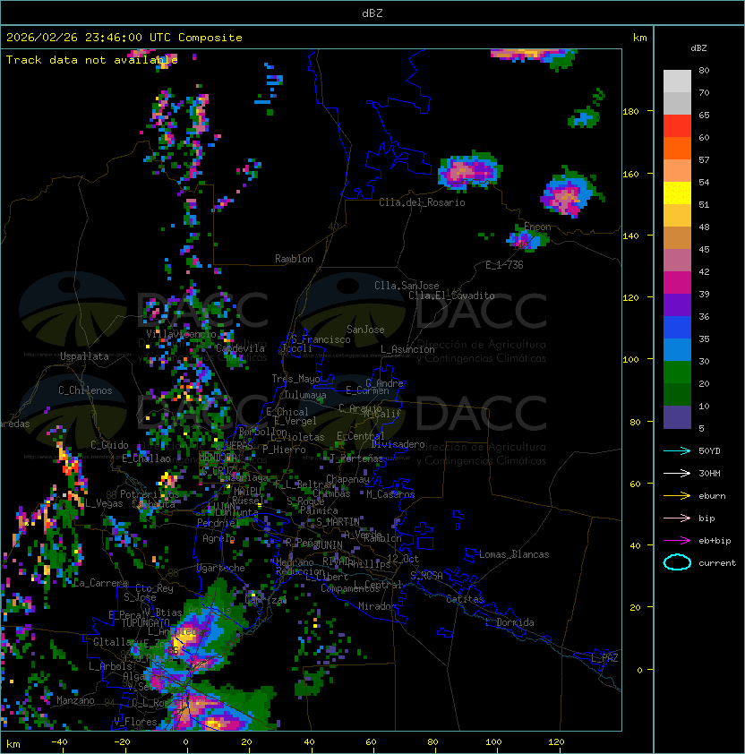Click the cyan ellipse 'current' legend icon
This screenshot has height=754, width=745.
point(677,562)
